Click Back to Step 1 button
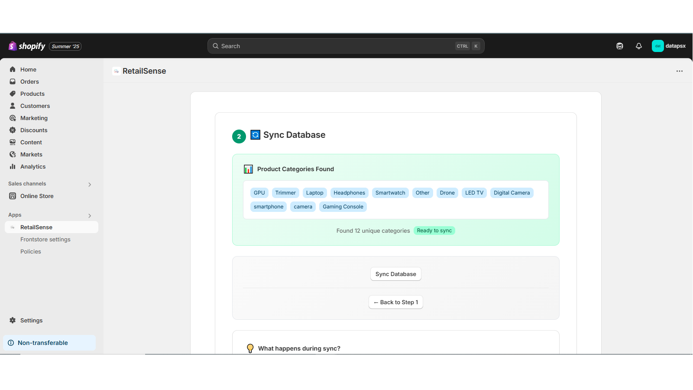 tap(396, 302)
